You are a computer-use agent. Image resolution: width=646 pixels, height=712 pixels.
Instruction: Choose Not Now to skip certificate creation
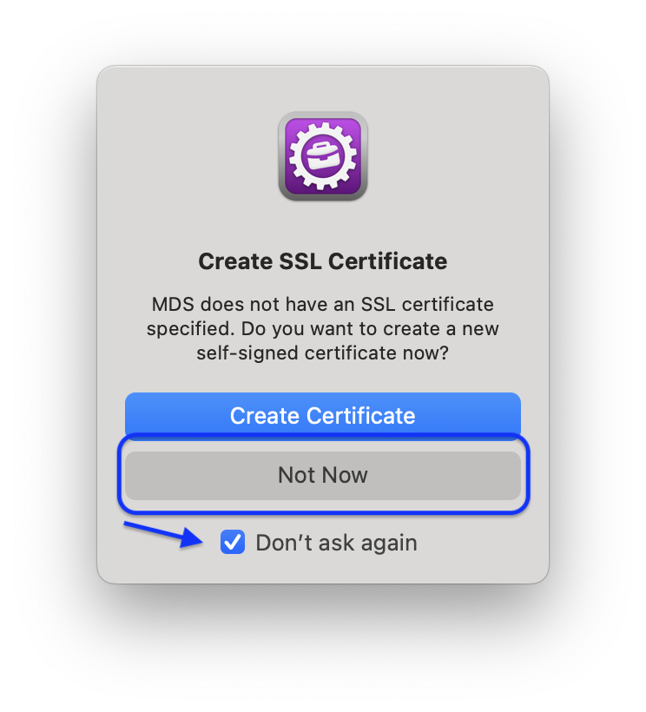click(323, 475)
